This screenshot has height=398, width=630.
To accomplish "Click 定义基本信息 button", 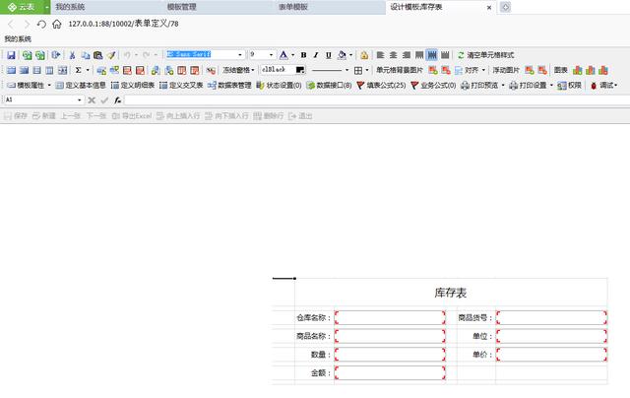I will coord(81,86).
